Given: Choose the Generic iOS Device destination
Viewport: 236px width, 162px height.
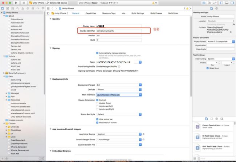Looking at the screenshot, I should tap(57, 3).
